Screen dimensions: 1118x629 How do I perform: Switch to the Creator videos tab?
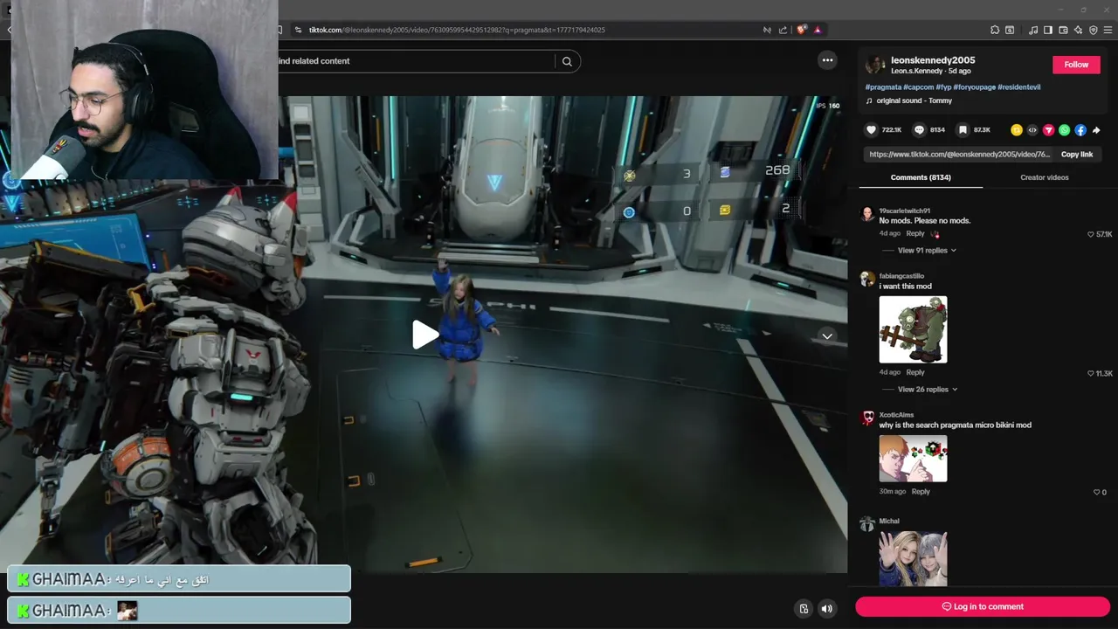tap(1044, 177)
